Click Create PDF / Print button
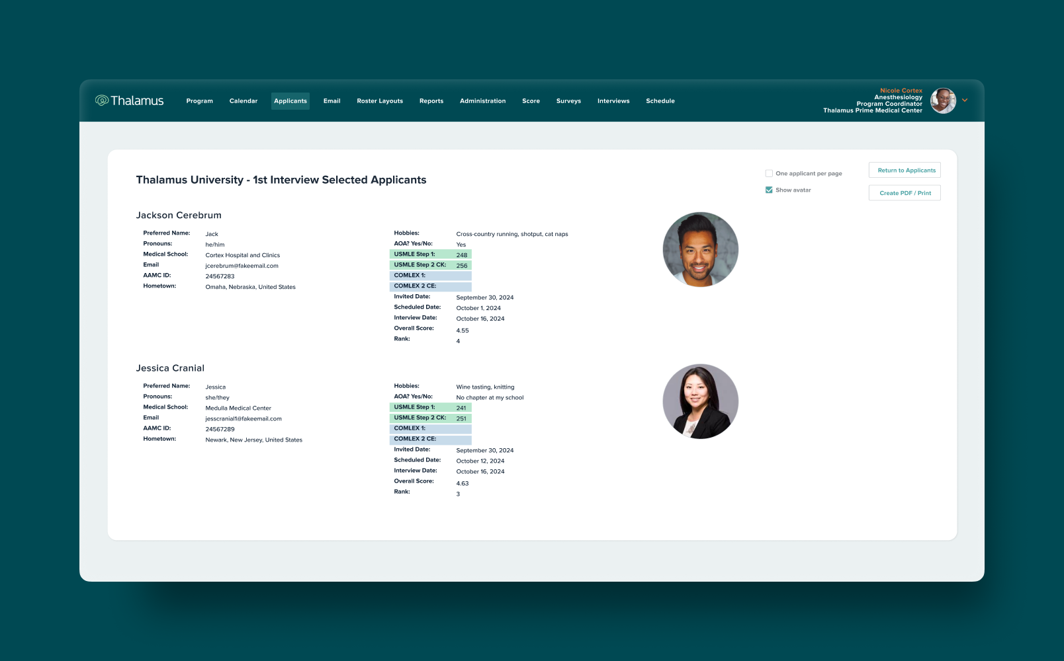This screenshot has height=661, width=1064. pos(905,193)
